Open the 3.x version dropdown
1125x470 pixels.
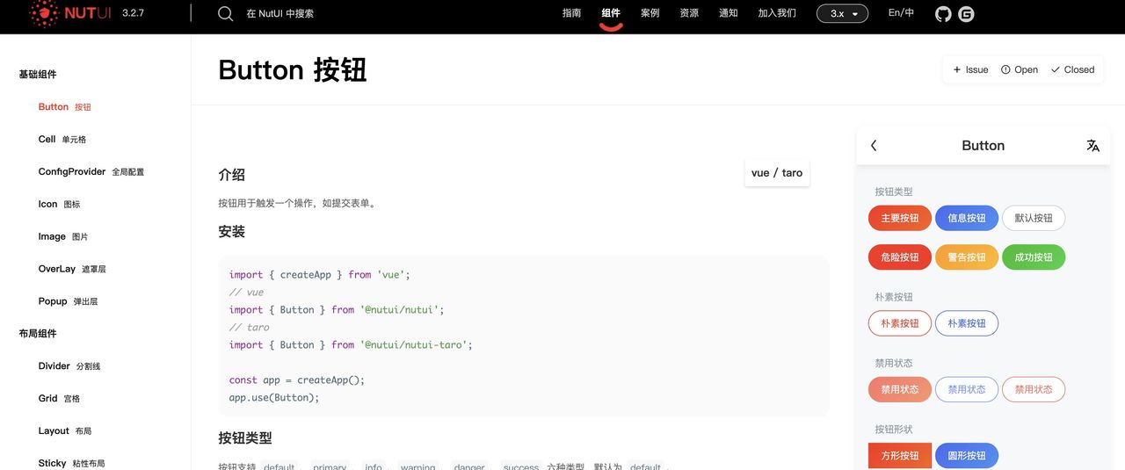coord(843,13)
